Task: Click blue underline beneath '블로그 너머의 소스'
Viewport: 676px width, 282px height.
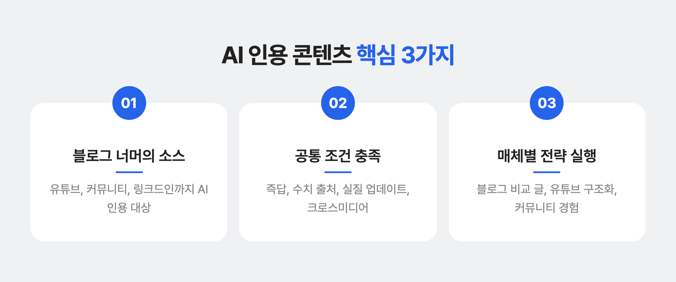Action: (x=129, y=172)
